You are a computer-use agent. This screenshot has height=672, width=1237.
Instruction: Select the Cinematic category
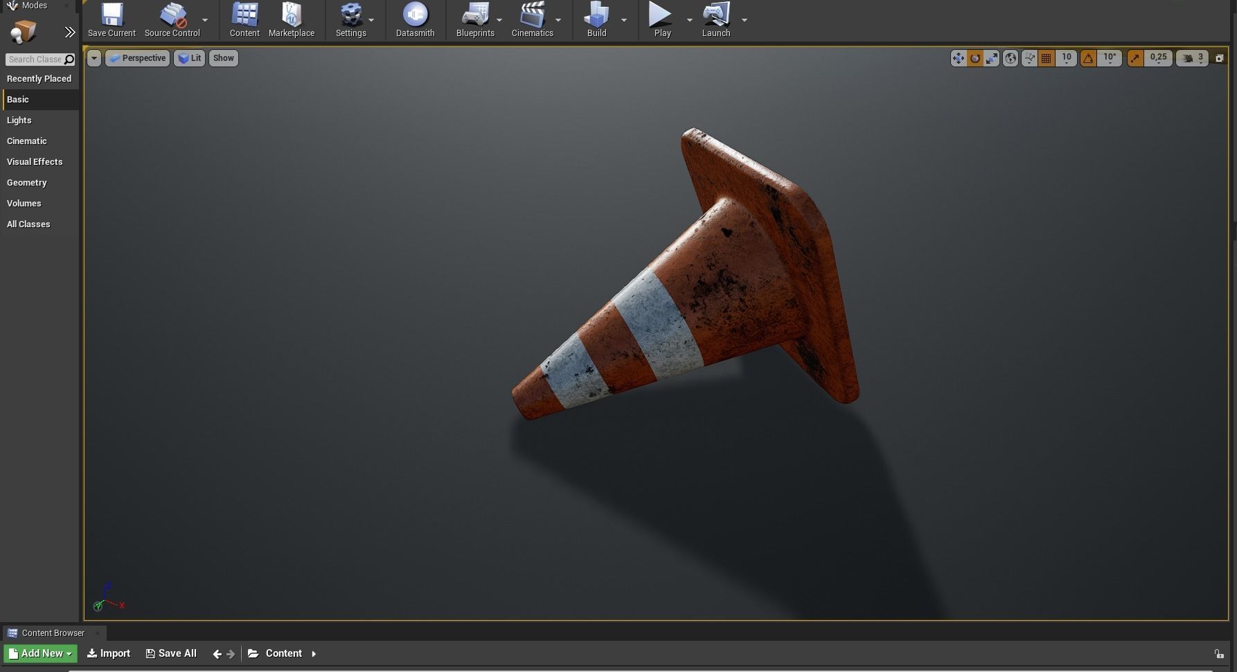(41, 141)
